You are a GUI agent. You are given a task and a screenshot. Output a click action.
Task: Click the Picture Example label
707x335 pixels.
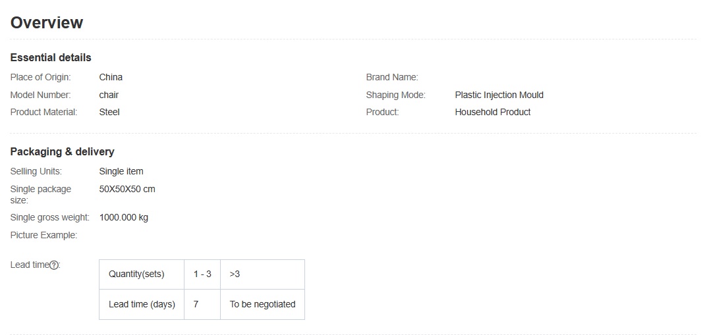43,235
